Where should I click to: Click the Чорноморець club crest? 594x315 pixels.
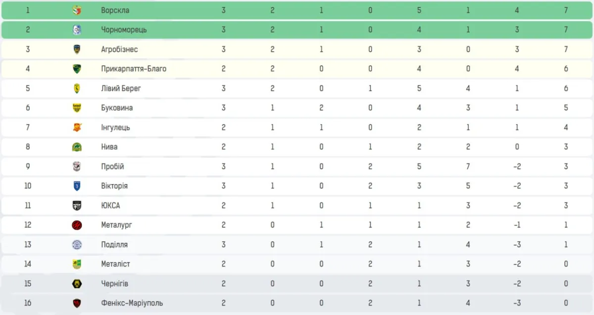(x=77, y=30)
